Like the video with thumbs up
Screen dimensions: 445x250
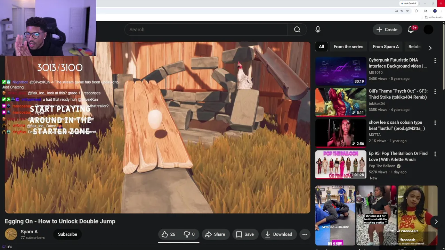[168, 234]
